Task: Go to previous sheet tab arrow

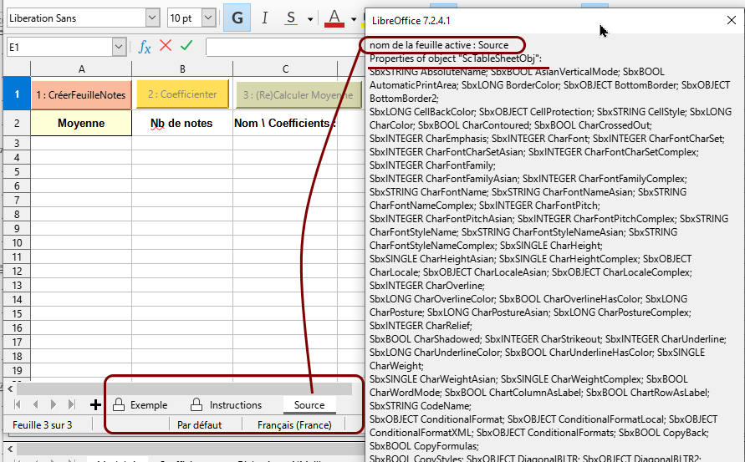Action: coord(36,405)
